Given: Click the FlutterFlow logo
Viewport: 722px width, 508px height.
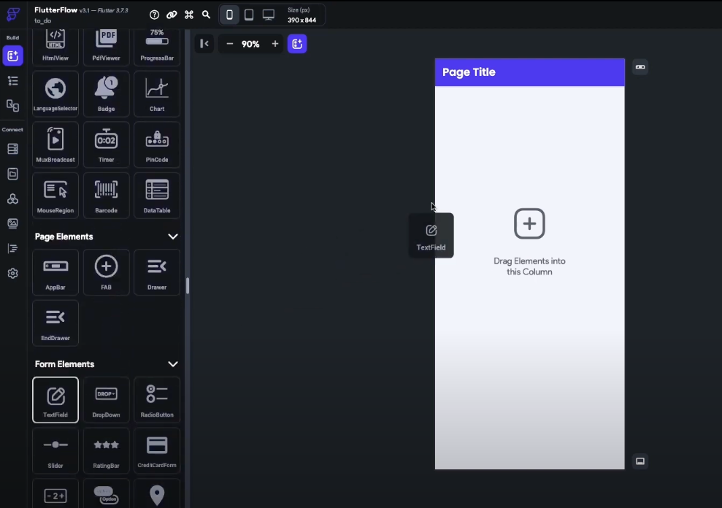Looking at the screenshot, I should [x=13, y=15].
